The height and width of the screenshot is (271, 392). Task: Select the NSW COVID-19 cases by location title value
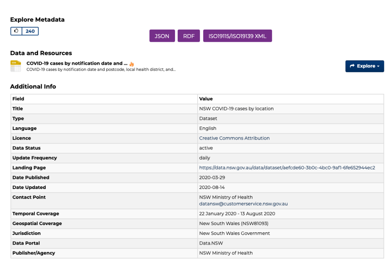click(x=236, y=108)
